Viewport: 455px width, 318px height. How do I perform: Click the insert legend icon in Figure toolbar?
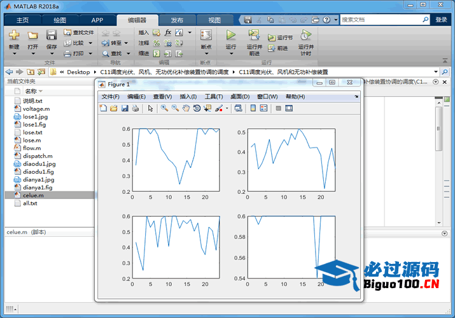point(263,109)
